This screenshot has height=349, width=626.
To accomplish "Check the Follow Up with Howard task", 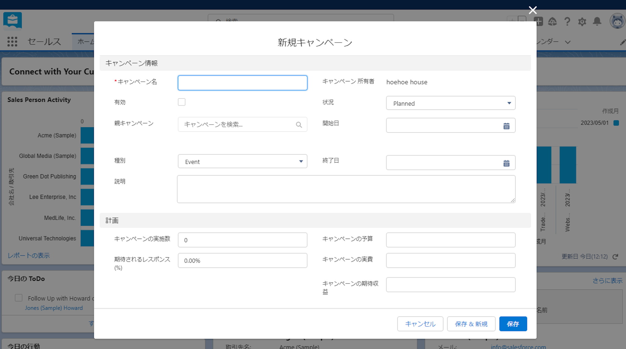I will (19, 298).
